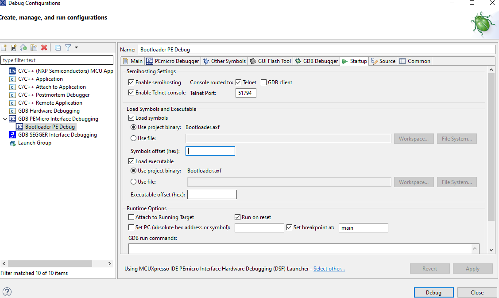Switch to the GUI Flash Tool tab

pyautogui.click(x=270, y=61)
